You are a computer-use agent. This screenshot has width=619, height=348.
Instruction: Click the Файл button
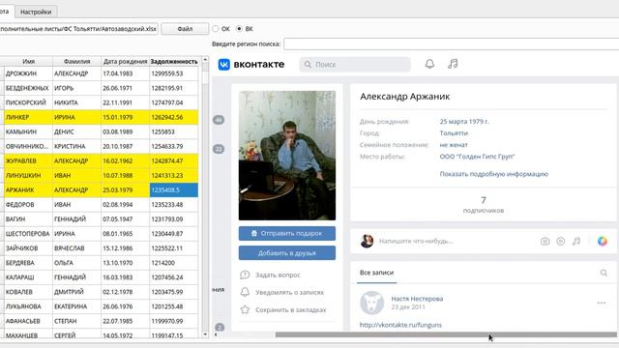click(x=185, y=29)
